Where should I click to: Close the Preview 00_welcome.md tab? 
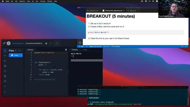coord(124,11)
